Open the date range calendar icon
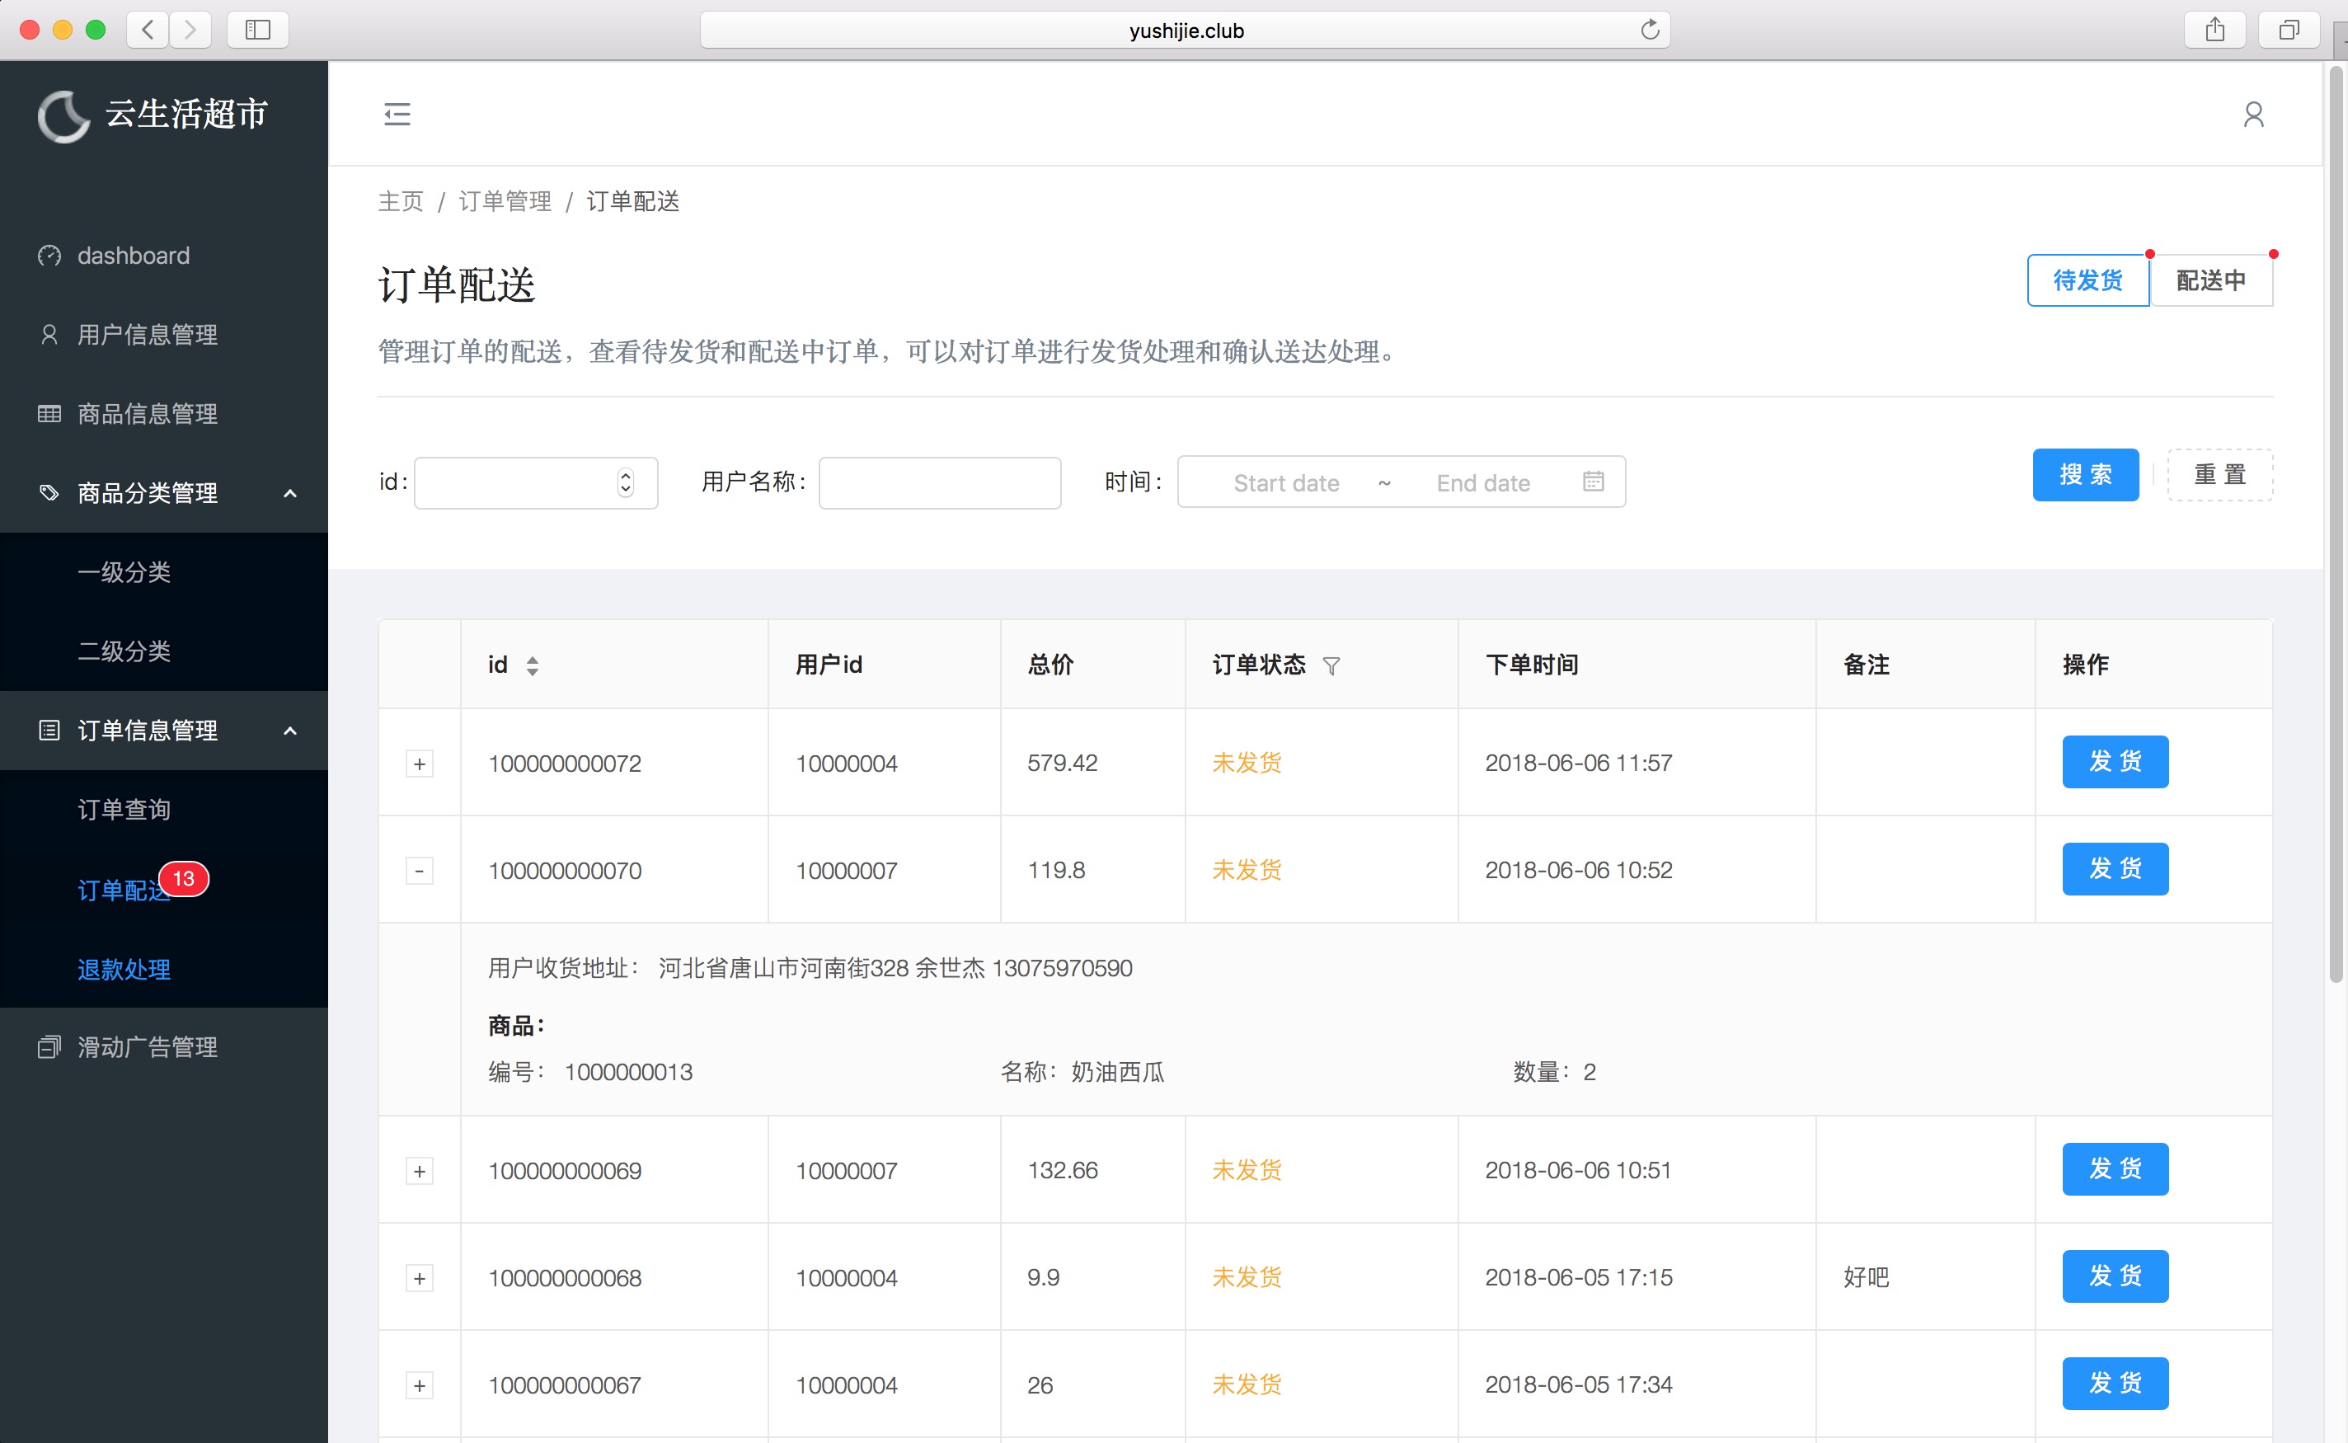Screen dimensions: 2348x1443 click(x=1592, y=482)
